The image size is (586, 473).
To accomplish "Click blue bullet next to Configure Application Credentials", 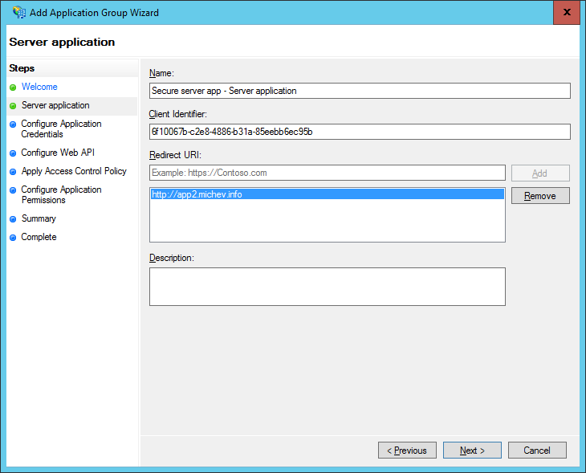I will tap(13, 124).
